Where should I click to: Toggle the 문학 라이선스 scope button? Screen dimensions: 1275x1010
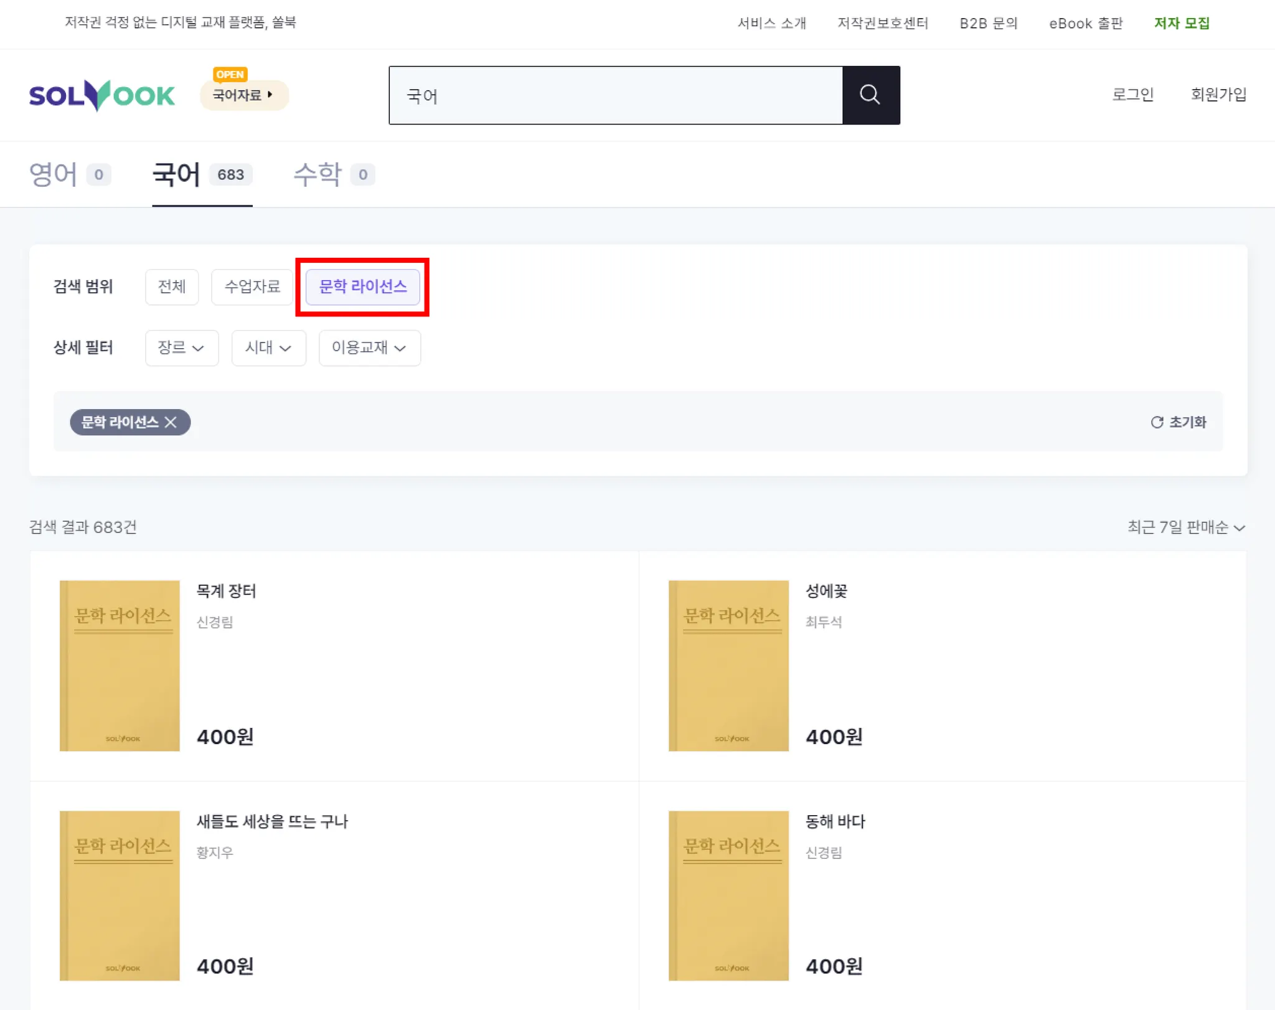pos(362,286)
